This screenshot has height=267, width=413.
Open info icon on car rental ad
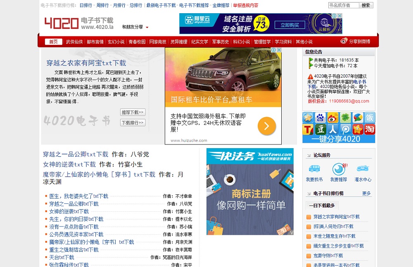pyautogui.click(x=274, y=50)
